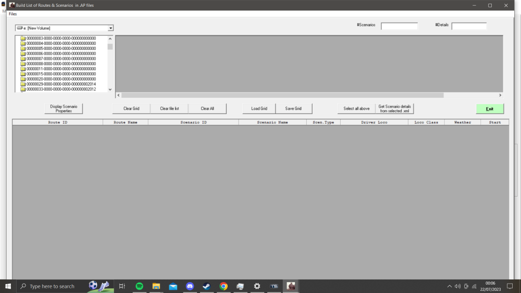
Task: Click Select all above button
Action: [356, 108]
